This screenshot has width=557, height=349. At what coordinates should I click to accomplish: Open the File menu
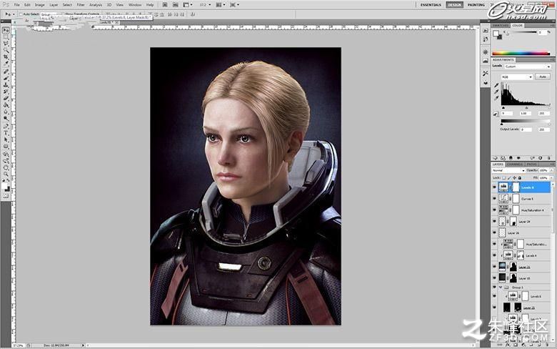coord(16,5)
